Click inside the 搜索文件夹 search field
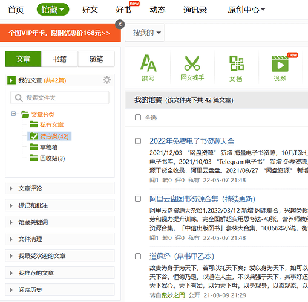The height and width of the screenshot is (302, 308). [60, 98]
